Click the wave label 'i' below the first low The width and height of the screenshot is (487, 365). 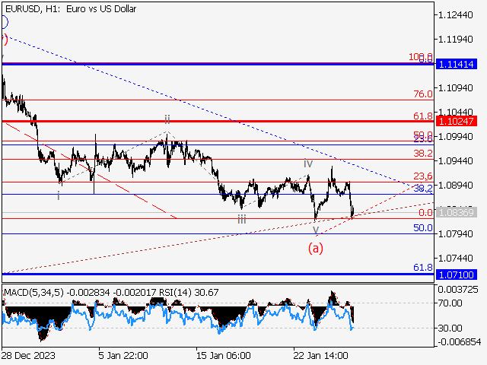point(59,195)
